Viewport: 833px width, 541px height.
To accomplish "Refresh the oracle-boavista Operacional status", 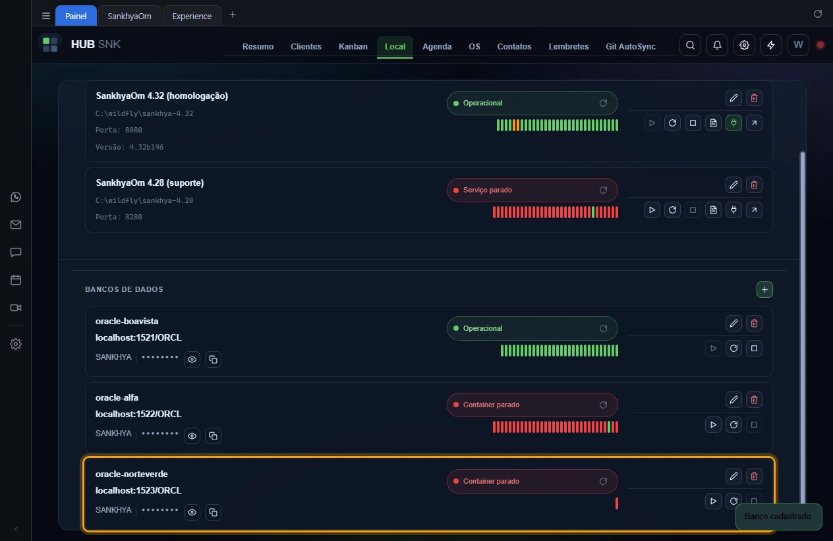I will coord(603,329).
